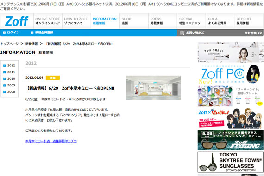Click the plus icon next to 新規会員登録
The height and width of the screenshot is (176, 264).
tap(32, 33)
